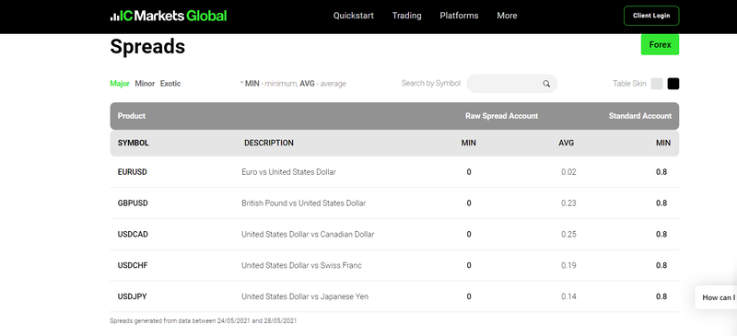Click 'Euro vs United States Dollar' description
This screenshot has height=336, width=737.
[288, 172]
